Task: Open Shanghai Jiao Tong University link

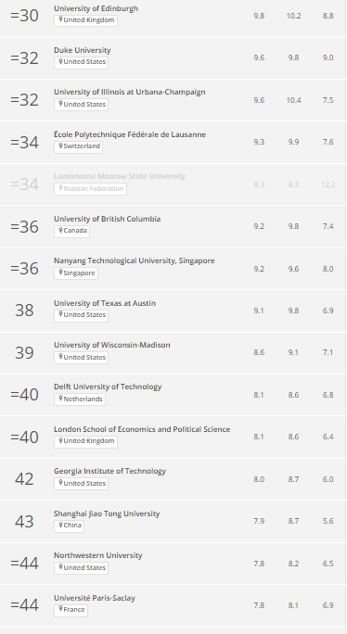Action: click(x=107, y=514)
